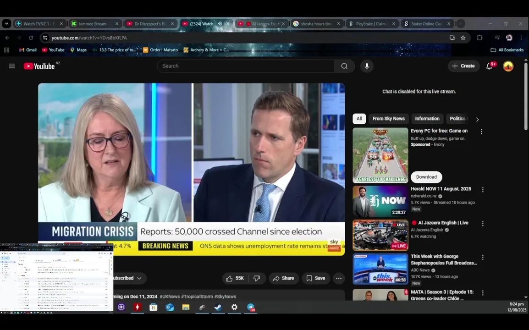Open the Chrome apps grid shortcut

[6, 50]
